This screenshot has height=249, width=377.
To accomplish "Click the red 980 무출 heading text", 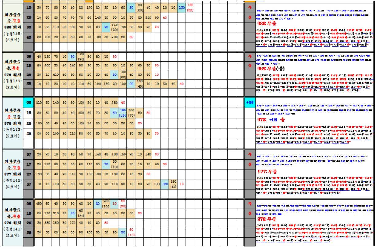I will (267, 24).
